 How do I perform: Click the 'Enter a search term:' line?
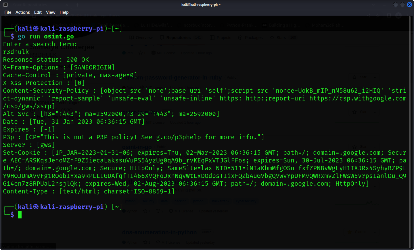(x=40, y=44)
